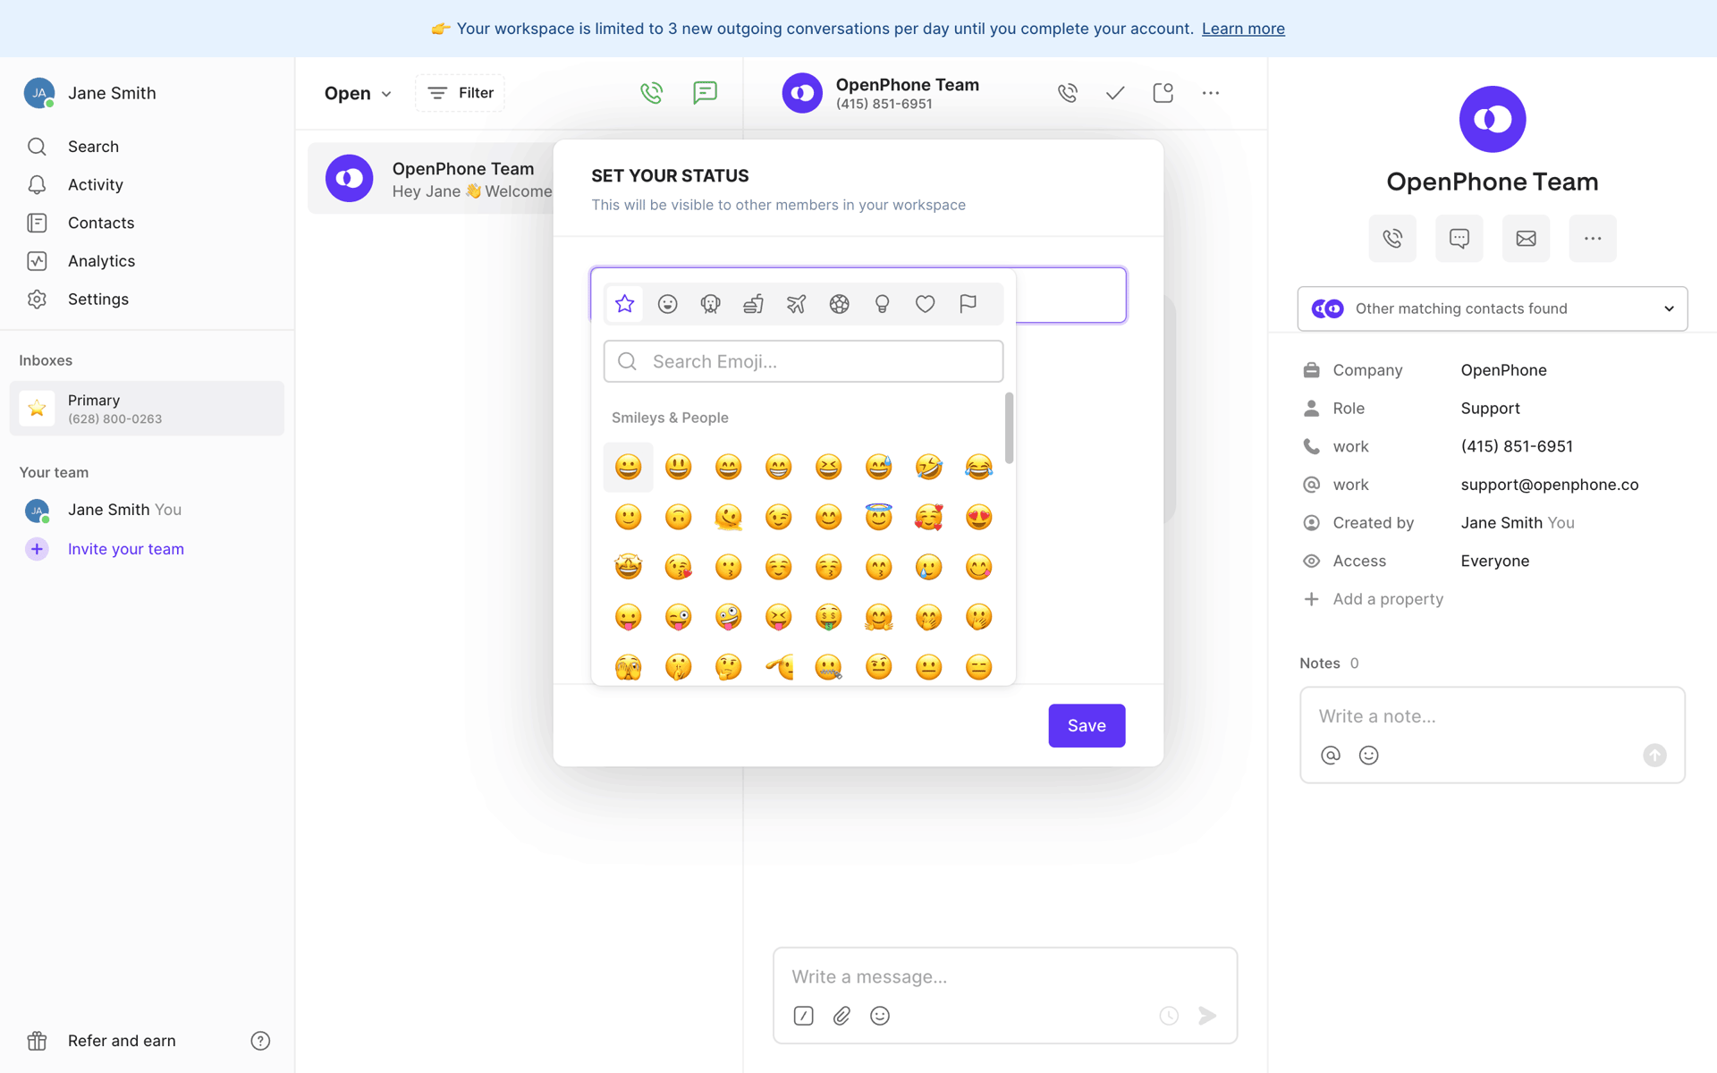Viewport: 1717px width, 1073px height.
Task: Mark conversation unread icon in header
Action: pos(1163,93)
